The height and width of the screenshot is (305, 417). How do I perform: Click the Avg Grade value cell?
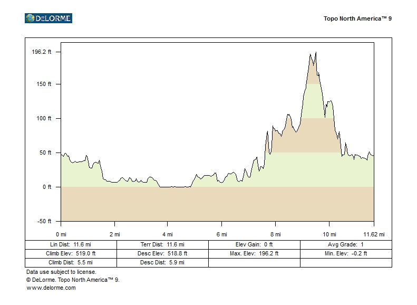click(346, 245)
